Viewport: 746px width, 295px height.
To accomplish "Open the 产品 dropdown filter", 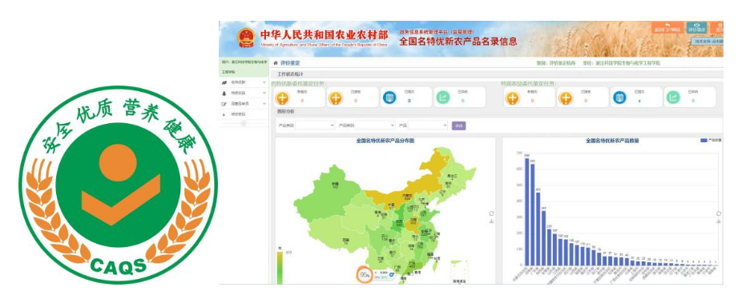I will 428,126.
